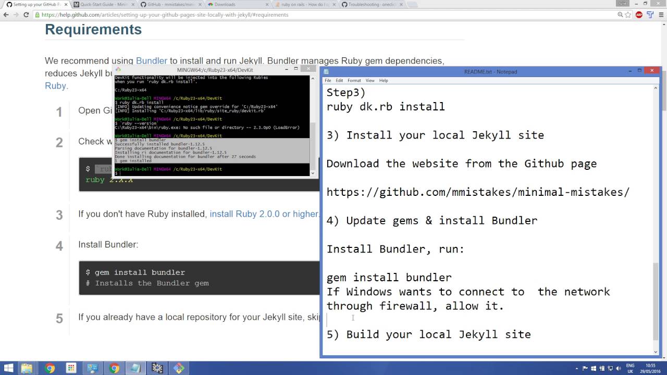Click the browser forward arrow
Viewport: 667px width, 375px height.
(16, 15)
